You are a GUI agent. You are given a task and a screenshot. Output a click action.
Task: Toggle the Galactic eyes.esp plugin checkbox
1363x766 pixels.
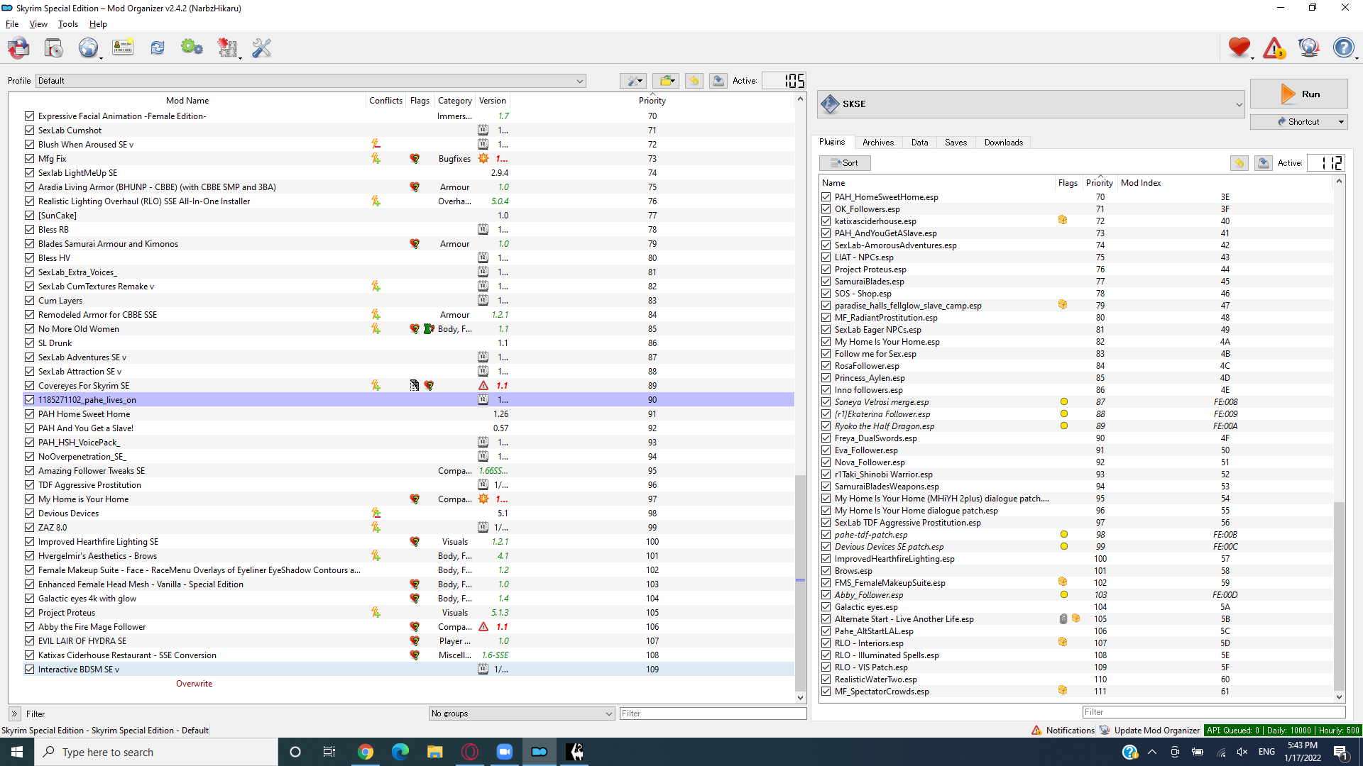[826, 607]
